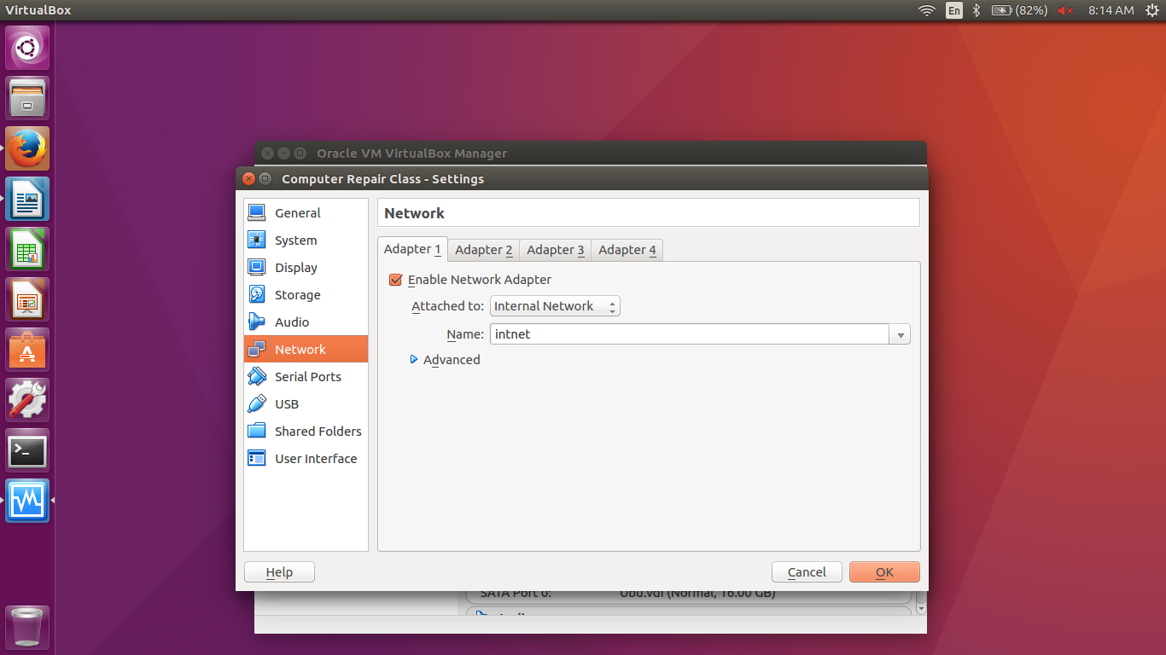Click the muted volume indicator
Viewport: 1166px width, 655px height.
click(1065, 10)
